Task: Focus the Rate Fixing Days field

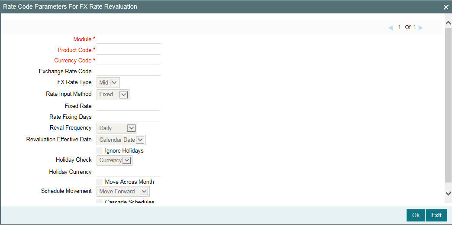Action: pos(129,117)
